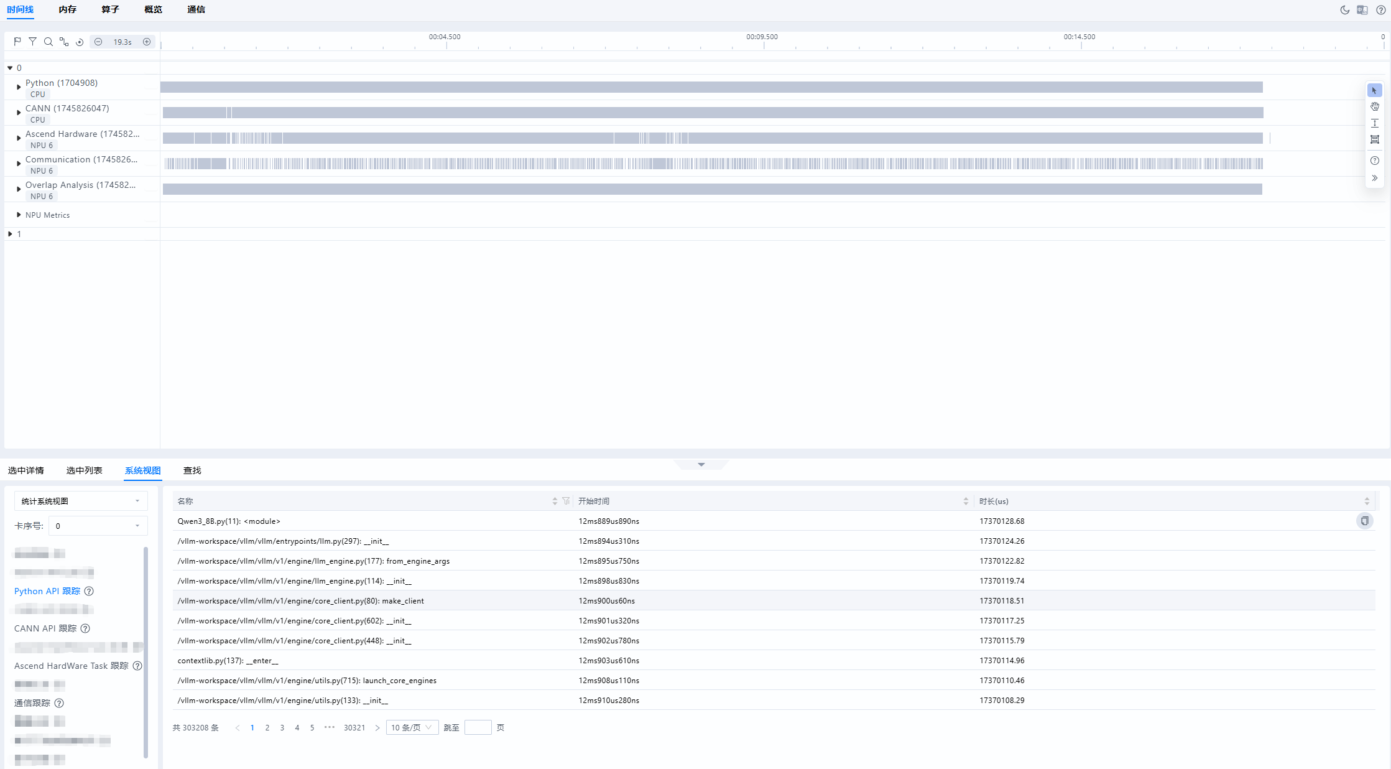Screen dimensions: 1391x769
Task: Click the connection lines icon in toolbar
Action: [64, 42]
